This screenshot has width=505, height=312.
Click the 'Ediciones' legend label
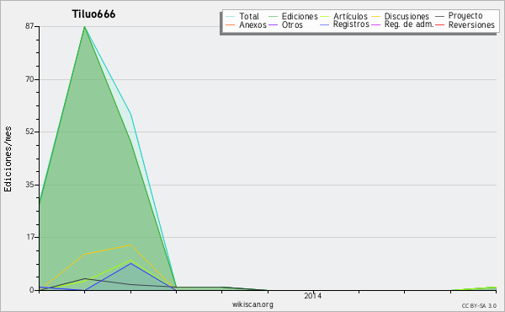[300, 17]
